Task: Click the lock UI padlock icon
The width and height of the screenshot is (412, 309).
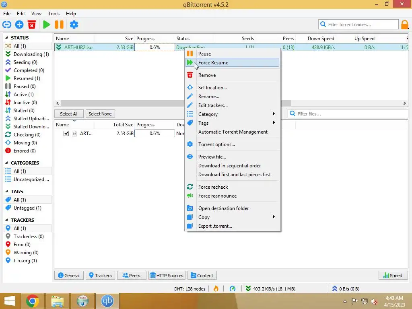Action: [x=405, y=25]
